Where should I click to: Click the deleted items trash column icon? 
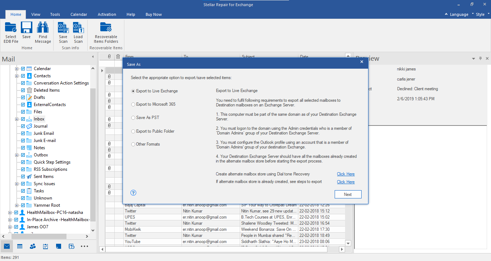pos(118,56)
